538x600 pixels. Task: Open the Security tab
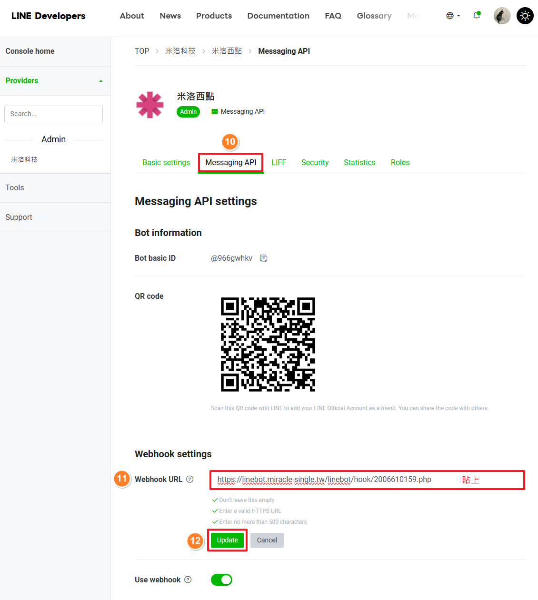point(315,163)
